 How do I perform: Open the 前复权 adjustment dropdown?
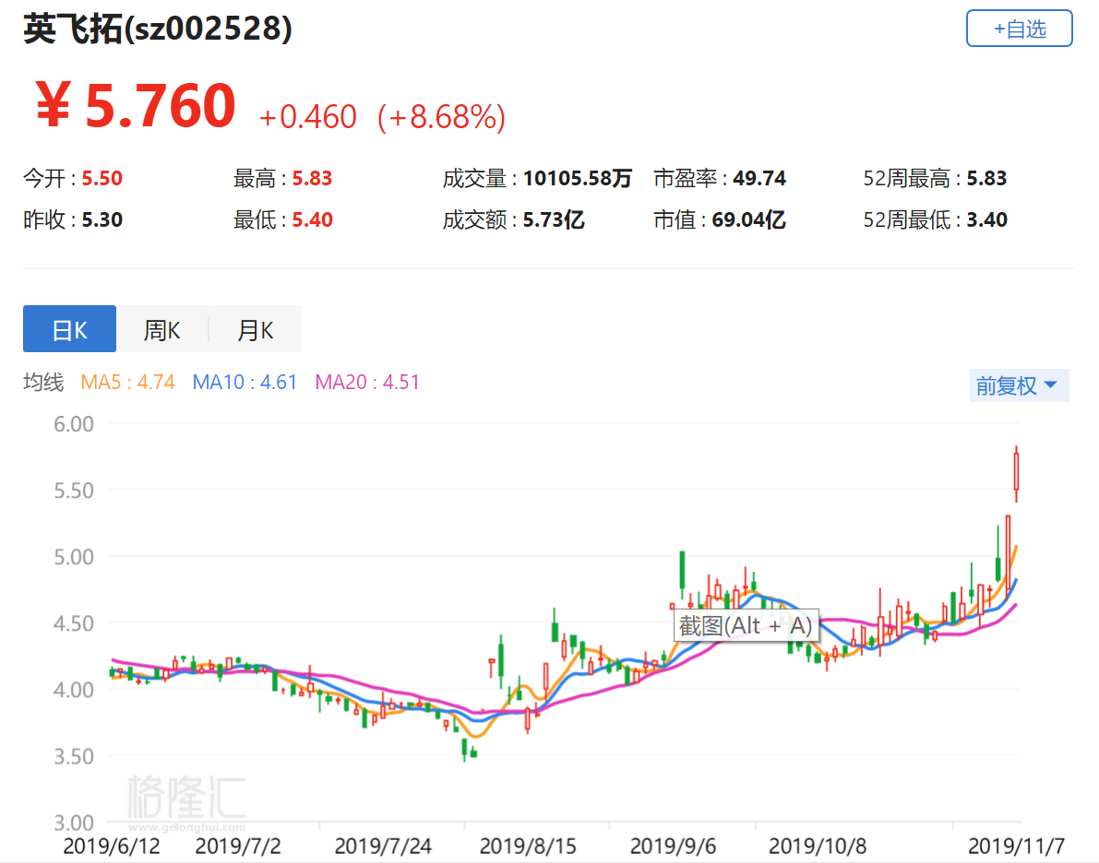pos(1019,385)
